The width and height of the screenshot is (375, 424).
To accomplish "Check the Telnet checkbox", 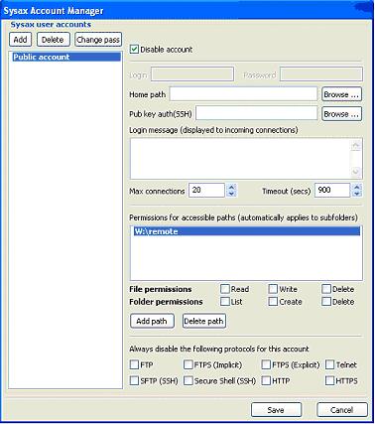I will coord(329,364).
